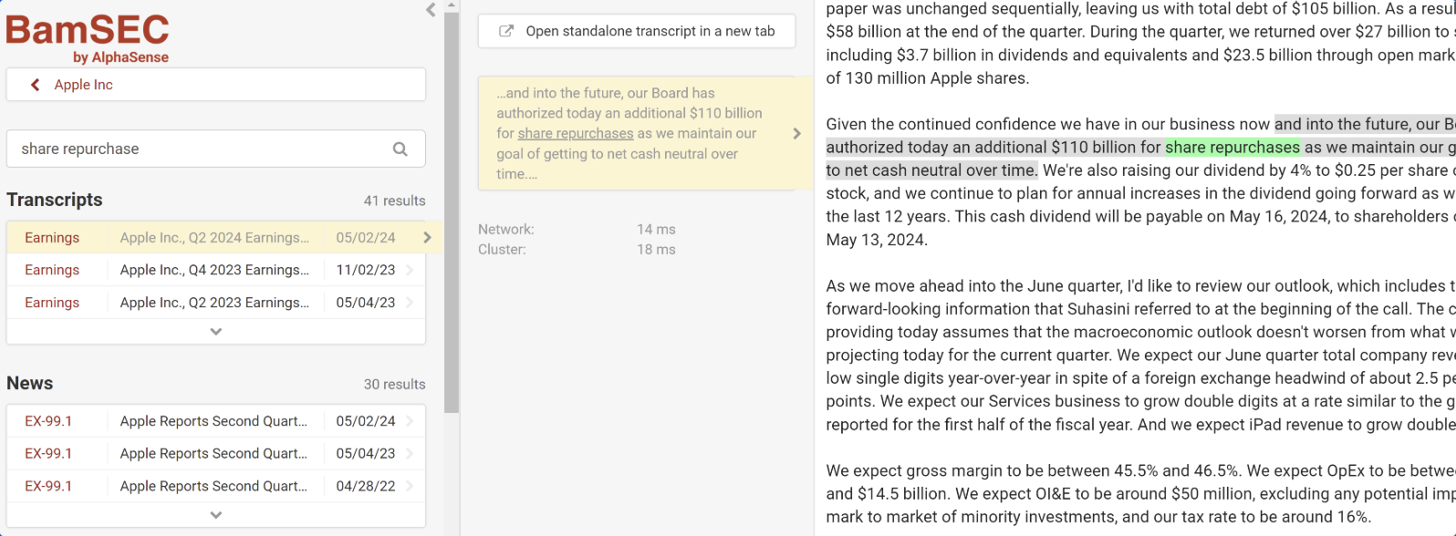Expand additional News results below the list
Image resolution: width=1456 pixels, height=536 pixels.
(x=215, y=514)
